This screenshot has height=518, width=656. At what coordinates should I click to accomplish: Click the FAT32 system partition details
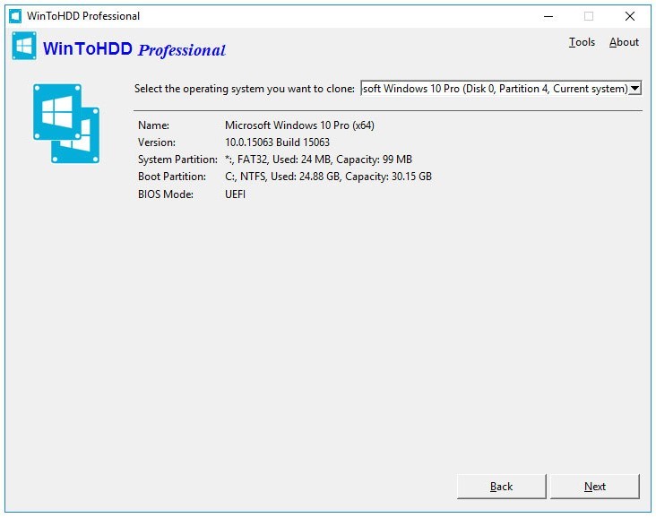pyautogui.click(x=318, y=160)
